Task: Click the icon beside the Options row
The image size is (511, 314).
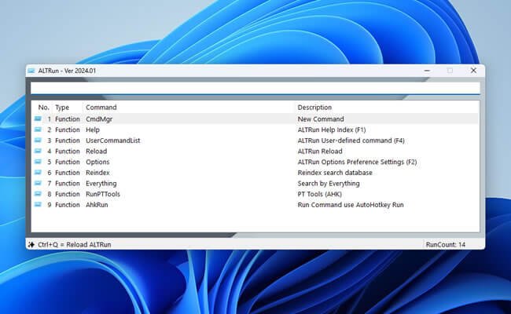Action: click(38, 162)
